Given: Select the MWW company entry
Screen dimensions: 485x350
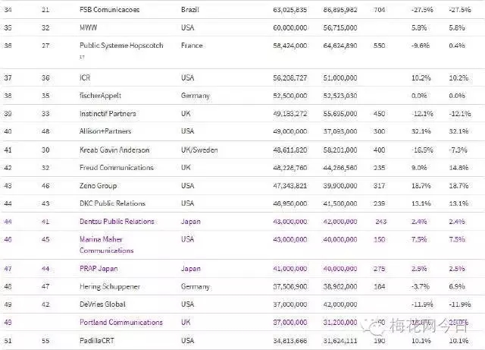Looking at the screenshot, I should (89, 26).
